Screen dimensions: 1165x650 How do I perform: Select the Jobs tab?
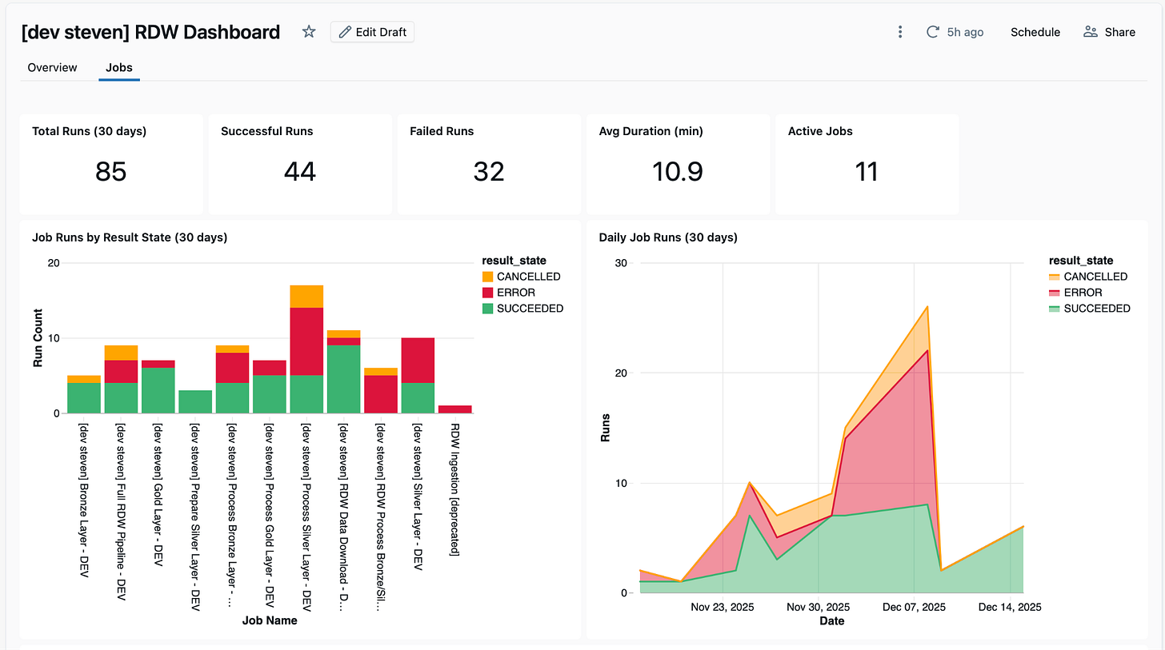[x=119, y=67]
